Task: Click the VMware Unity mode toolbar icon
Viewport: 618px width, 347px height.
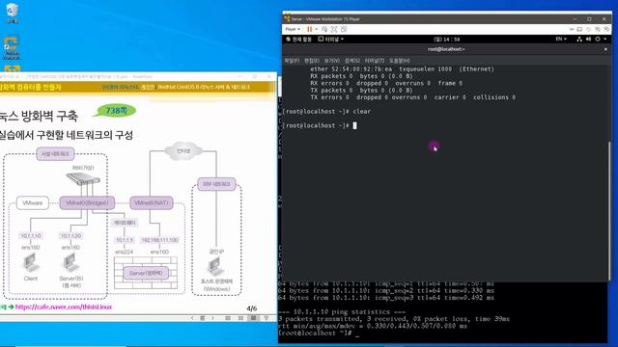Action: tap(344, 29)
